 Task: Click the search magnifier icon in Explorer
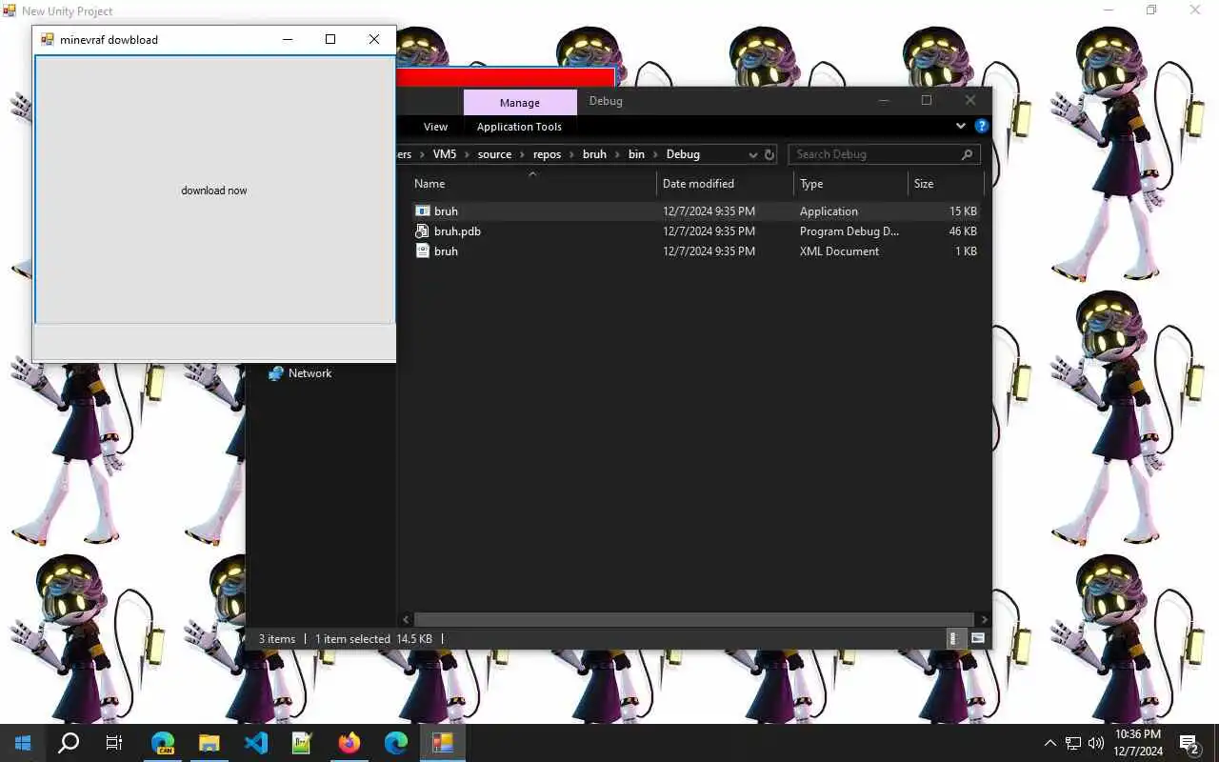click(967, 154)
